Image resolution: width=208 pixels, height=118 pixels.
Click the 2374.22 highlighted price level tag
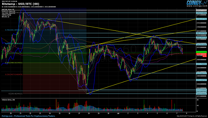point(201,80)
